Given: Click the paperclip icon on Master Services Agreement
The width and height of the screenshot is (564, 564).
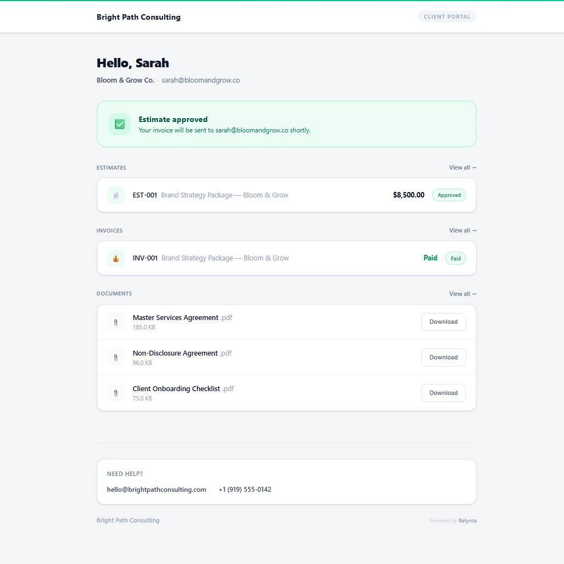Looking at the screenshot, I should pyautogui.click(x=115, y=322).
